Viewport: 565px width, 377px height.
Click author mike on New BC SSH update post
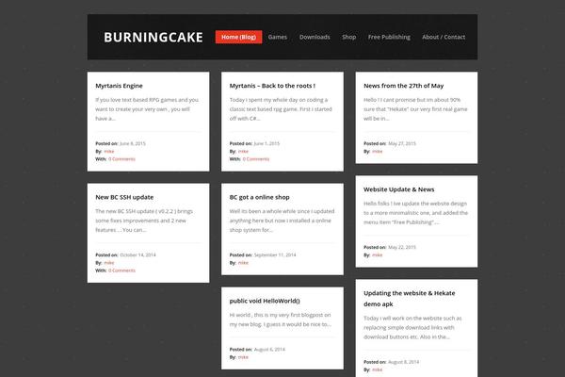pos(109,263)
